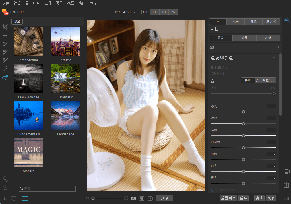The image size is (291, 204).
Task: Open the 历史 history tab
Action: coord(271,22)
